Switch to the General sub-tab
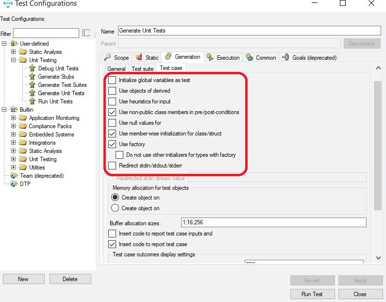This screenshot has width=386, height=302. [117, 68]
